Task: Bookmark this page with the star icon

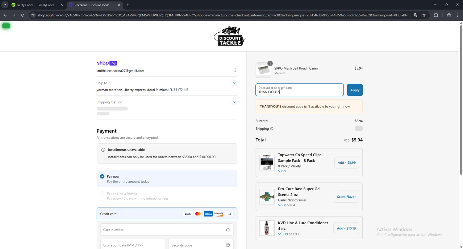Action: click(x=424, y=15)
